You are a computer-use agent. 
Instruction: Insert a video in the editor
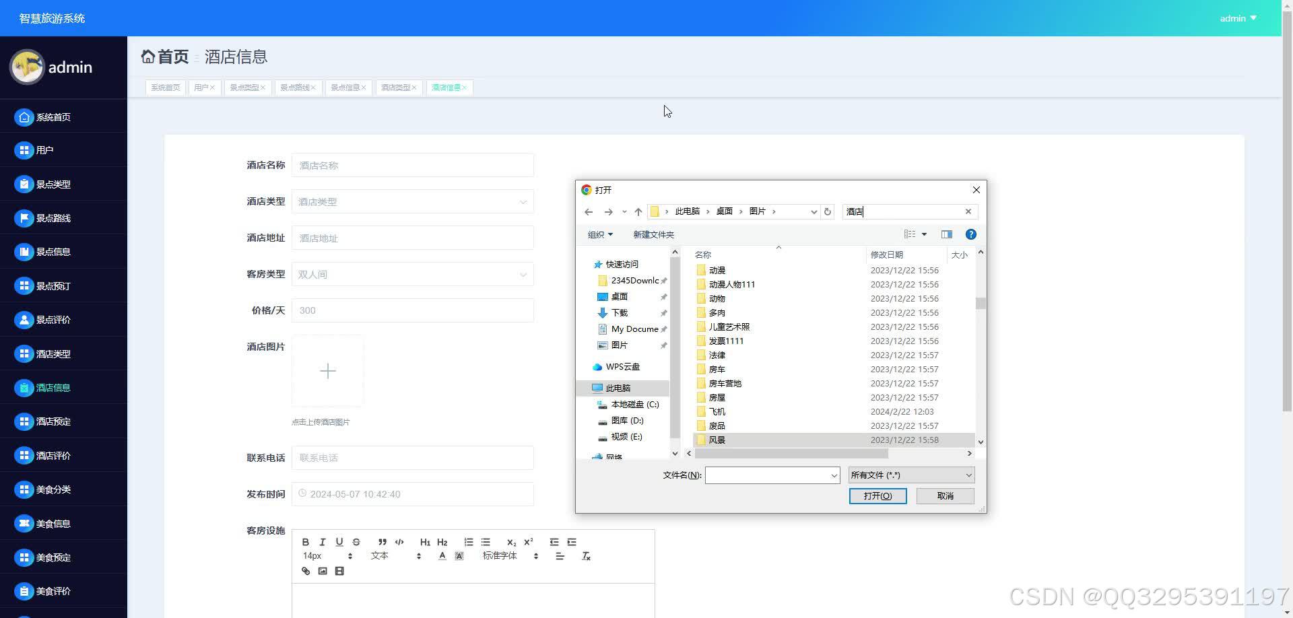[x=339, y=571]
